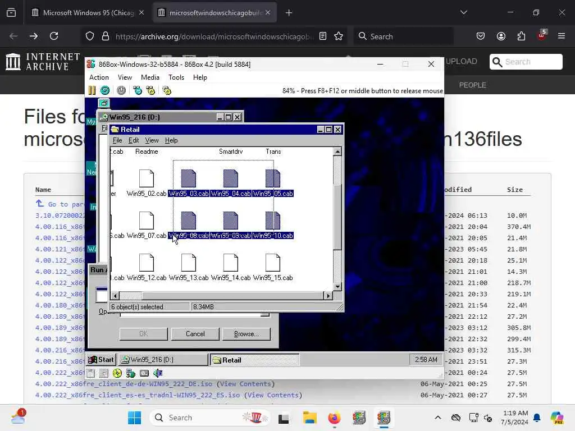Open 86Box View menu
Viewport: 575px width, 431px height.
[125, 77]
